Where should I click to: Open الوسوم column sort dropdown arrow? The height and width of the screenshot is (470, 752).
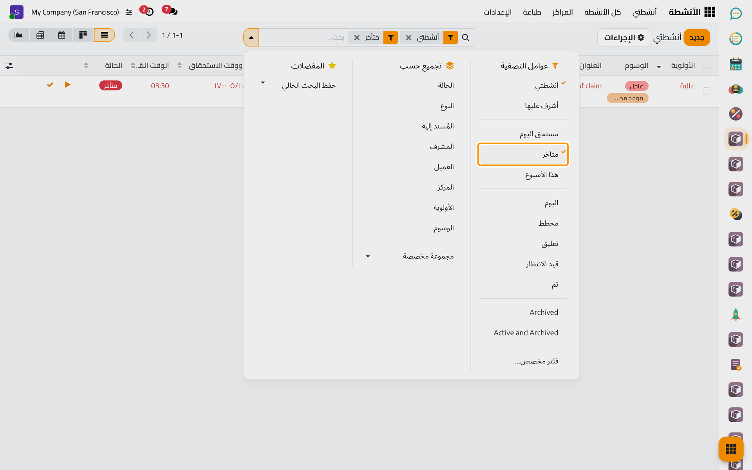coord(659,67)
